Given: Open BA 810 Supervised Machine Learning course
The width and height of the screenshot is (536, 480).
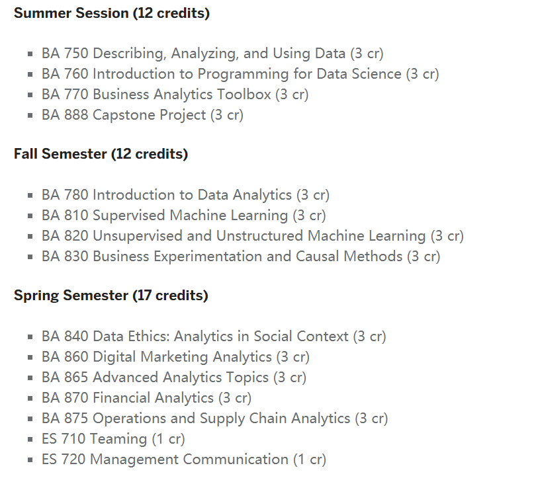Looking at the screenshot, I should coord(183,216).
